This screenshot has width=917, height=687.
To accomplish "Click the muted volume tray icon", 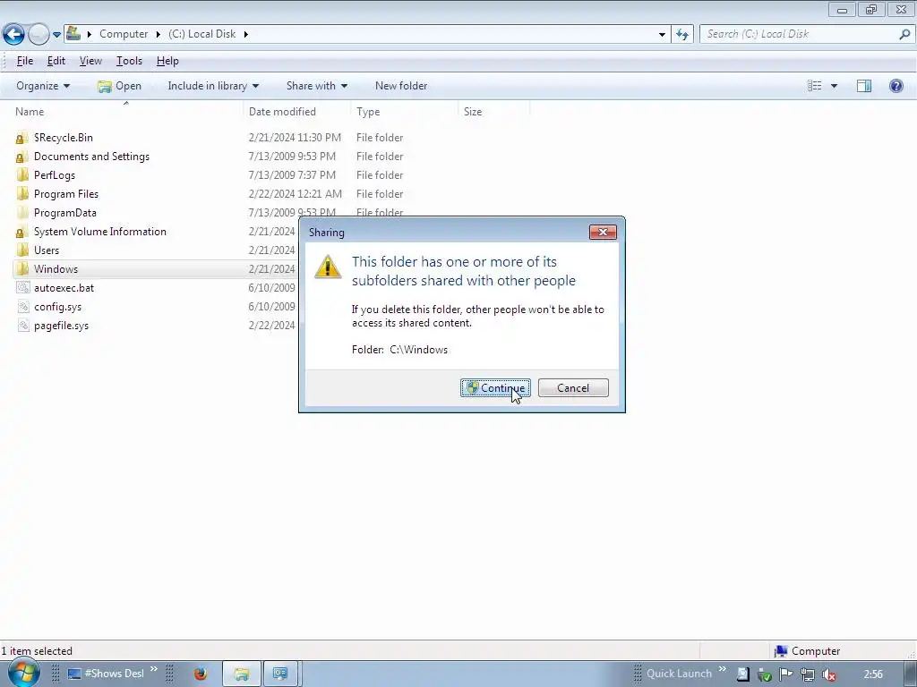I will [x=828, y=674].
